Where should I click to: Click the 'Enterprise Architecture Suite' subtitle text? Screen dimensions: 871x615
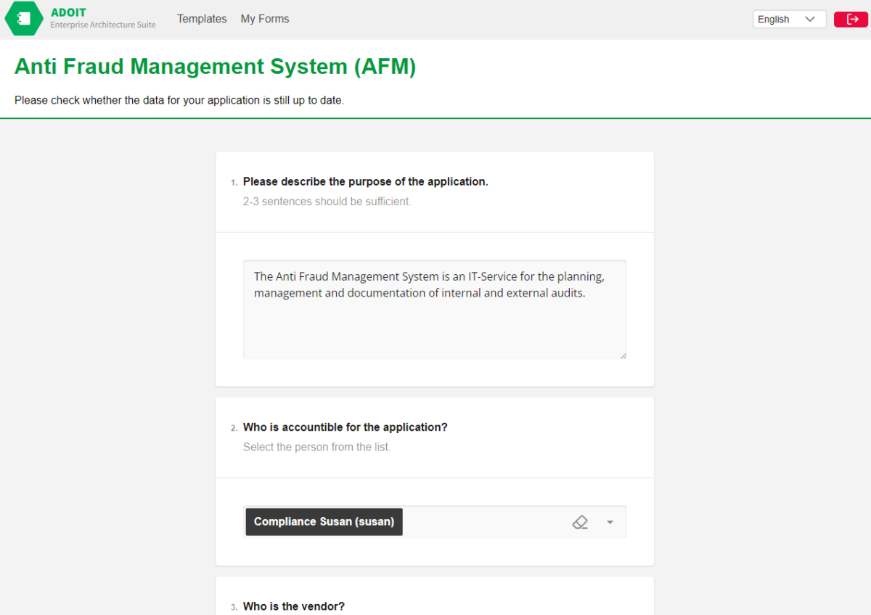[102, 25]
